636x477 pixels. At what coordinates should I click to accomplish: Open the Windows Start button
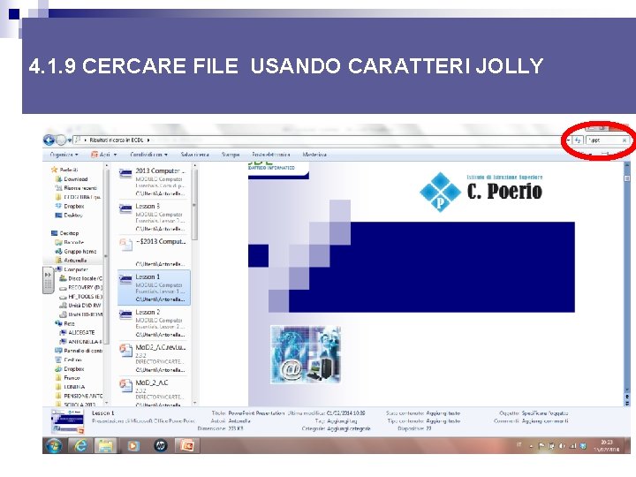click(x=54, y=446)
